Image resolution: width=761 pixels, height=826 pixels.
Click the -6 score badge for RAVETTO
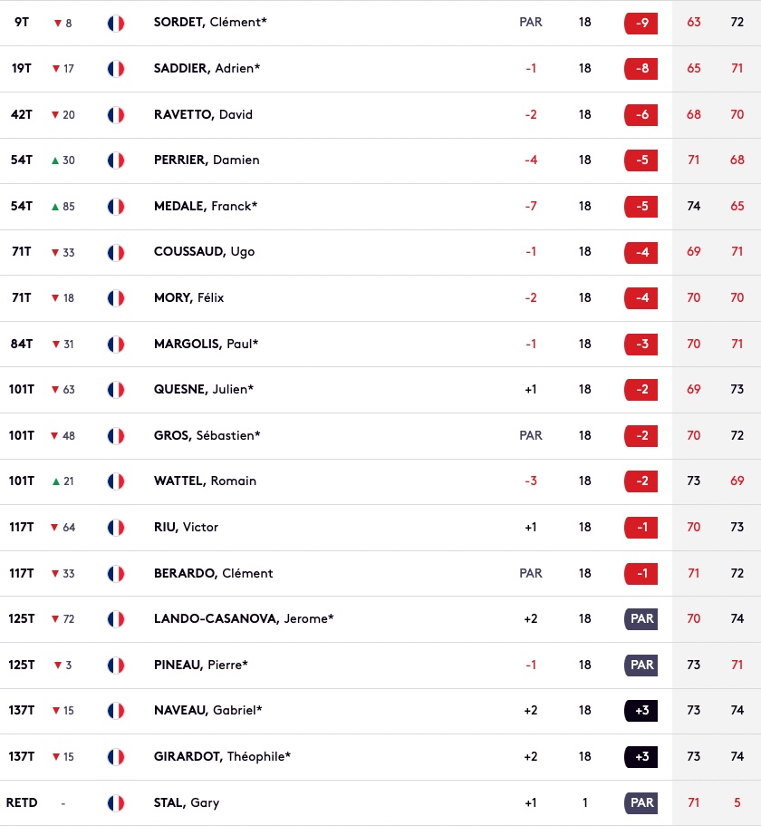click(x=641, y=115)
